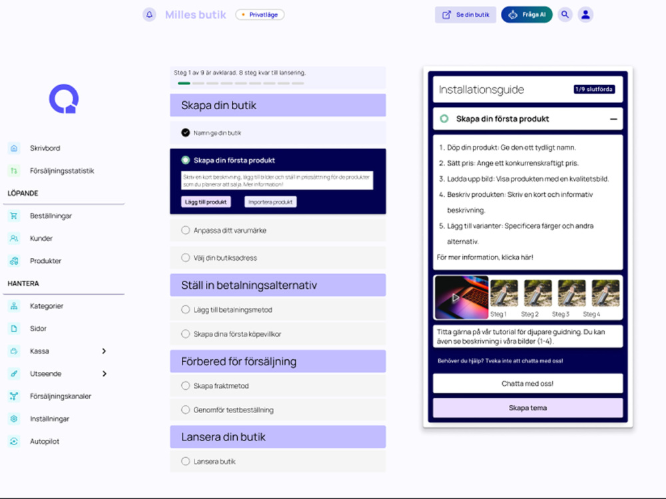This screenshot has width=666, height=499.
Task: Select Skapa fraktmetod radio
Action: pos(186,386)
